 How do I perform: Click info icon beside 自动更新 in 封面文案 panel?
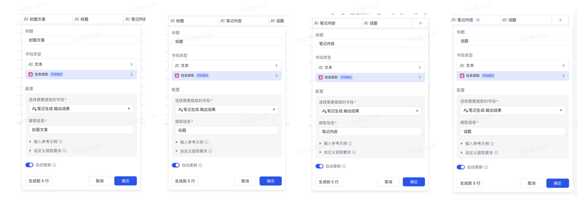54,165
